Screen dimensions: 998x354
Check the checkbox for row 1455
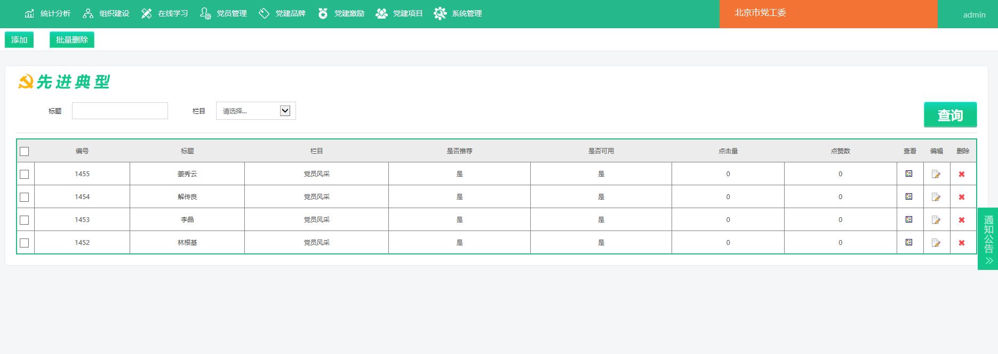point(25,174)
